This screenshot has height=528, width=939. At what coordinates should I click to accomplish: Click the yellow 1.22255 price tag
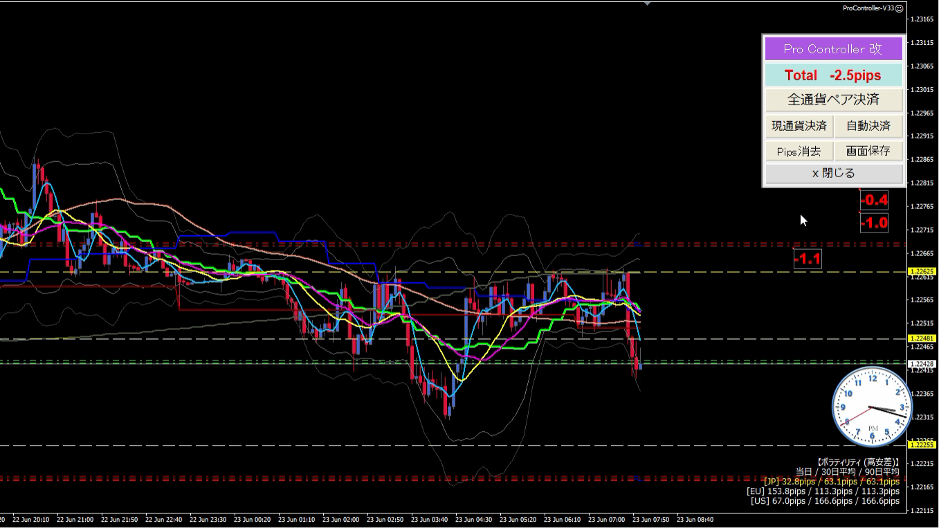pyautogui.click(x=922, y=445)
